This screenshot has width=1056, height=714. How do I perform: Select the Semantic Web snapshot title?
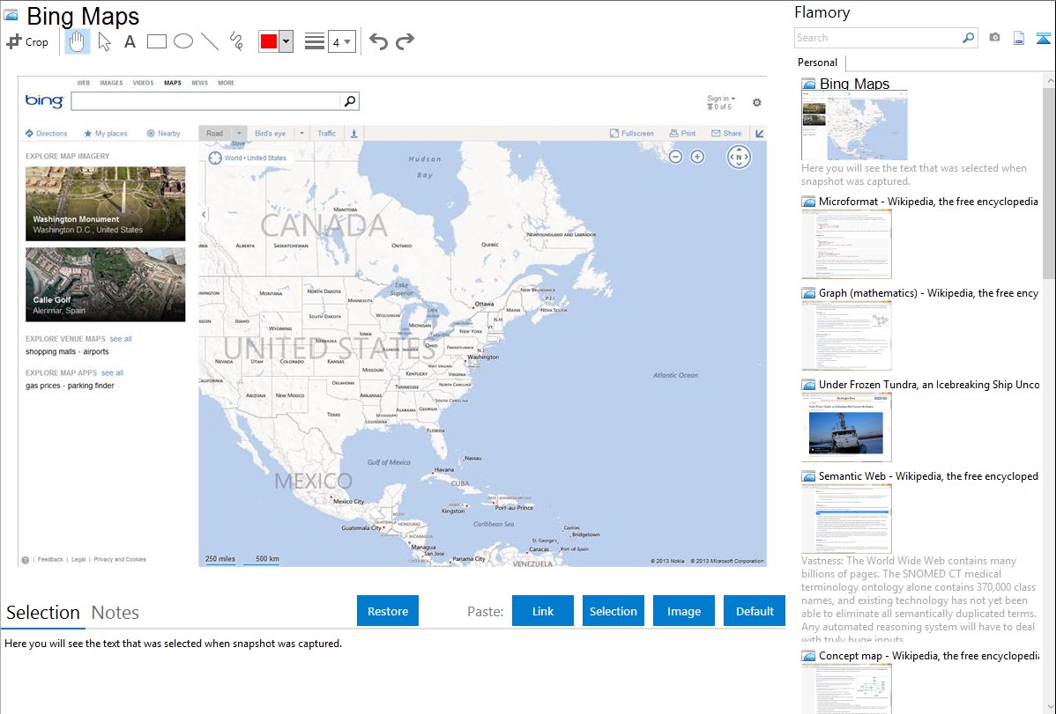coord(928,475)
